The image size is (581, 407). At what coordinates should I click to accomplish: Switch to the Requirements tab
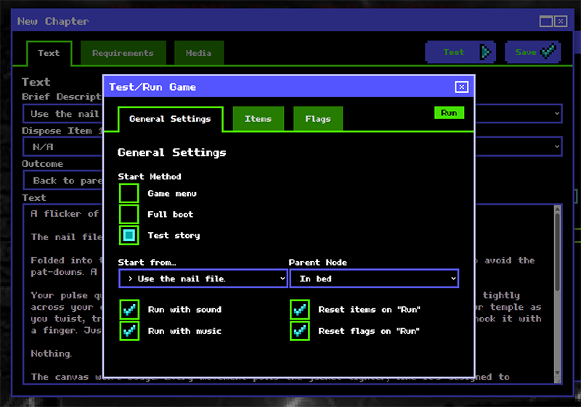click(x=123, y=53)
